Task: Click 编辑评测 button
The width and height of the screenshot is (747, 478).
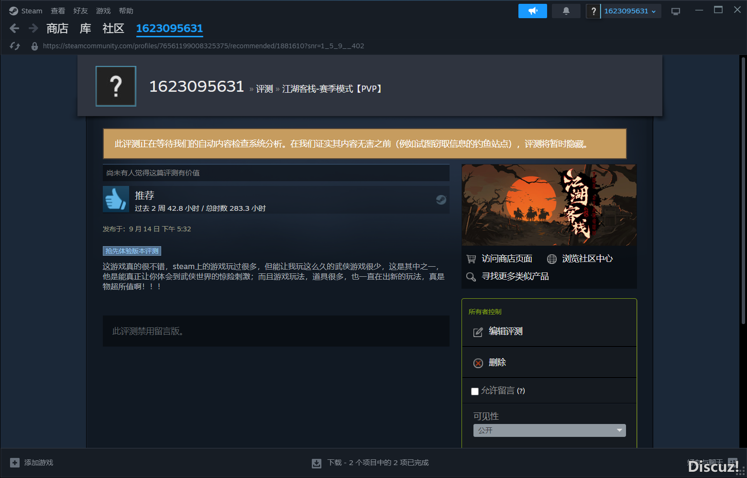Action: (505, 331)
